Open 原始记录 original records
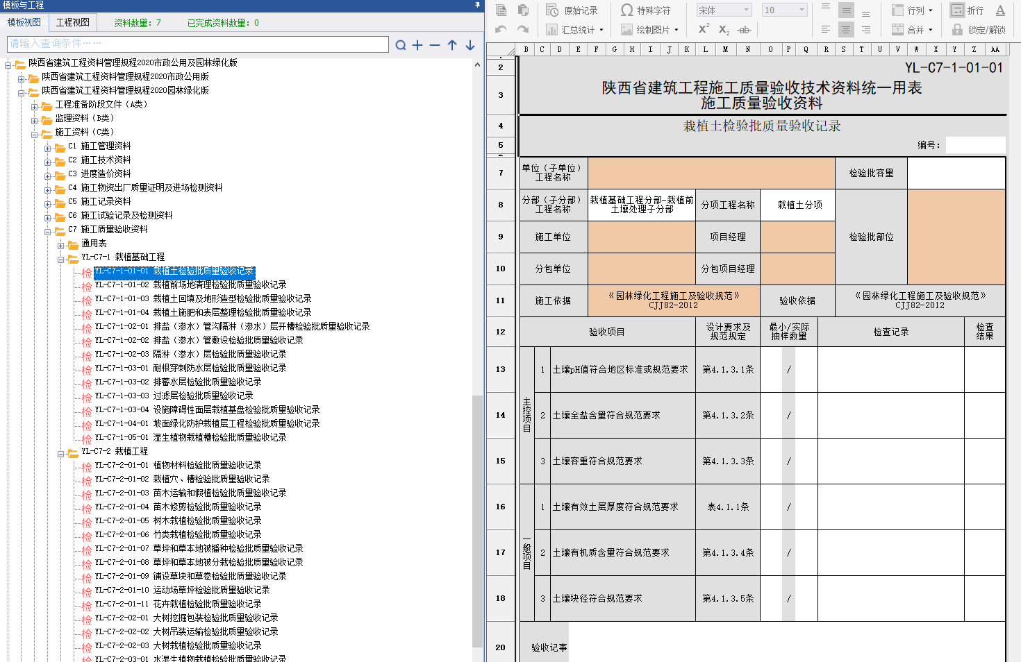 pos(572,10)
